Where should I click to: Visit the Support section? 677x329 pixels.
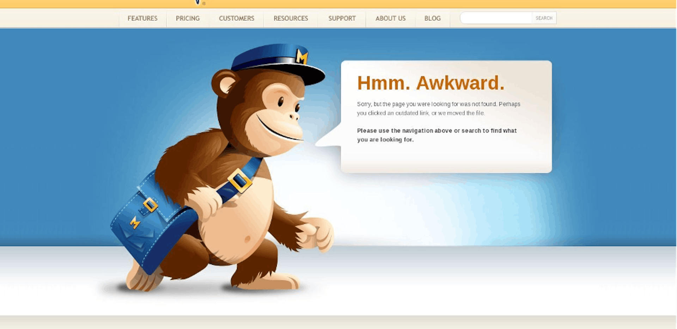[342, 18]
